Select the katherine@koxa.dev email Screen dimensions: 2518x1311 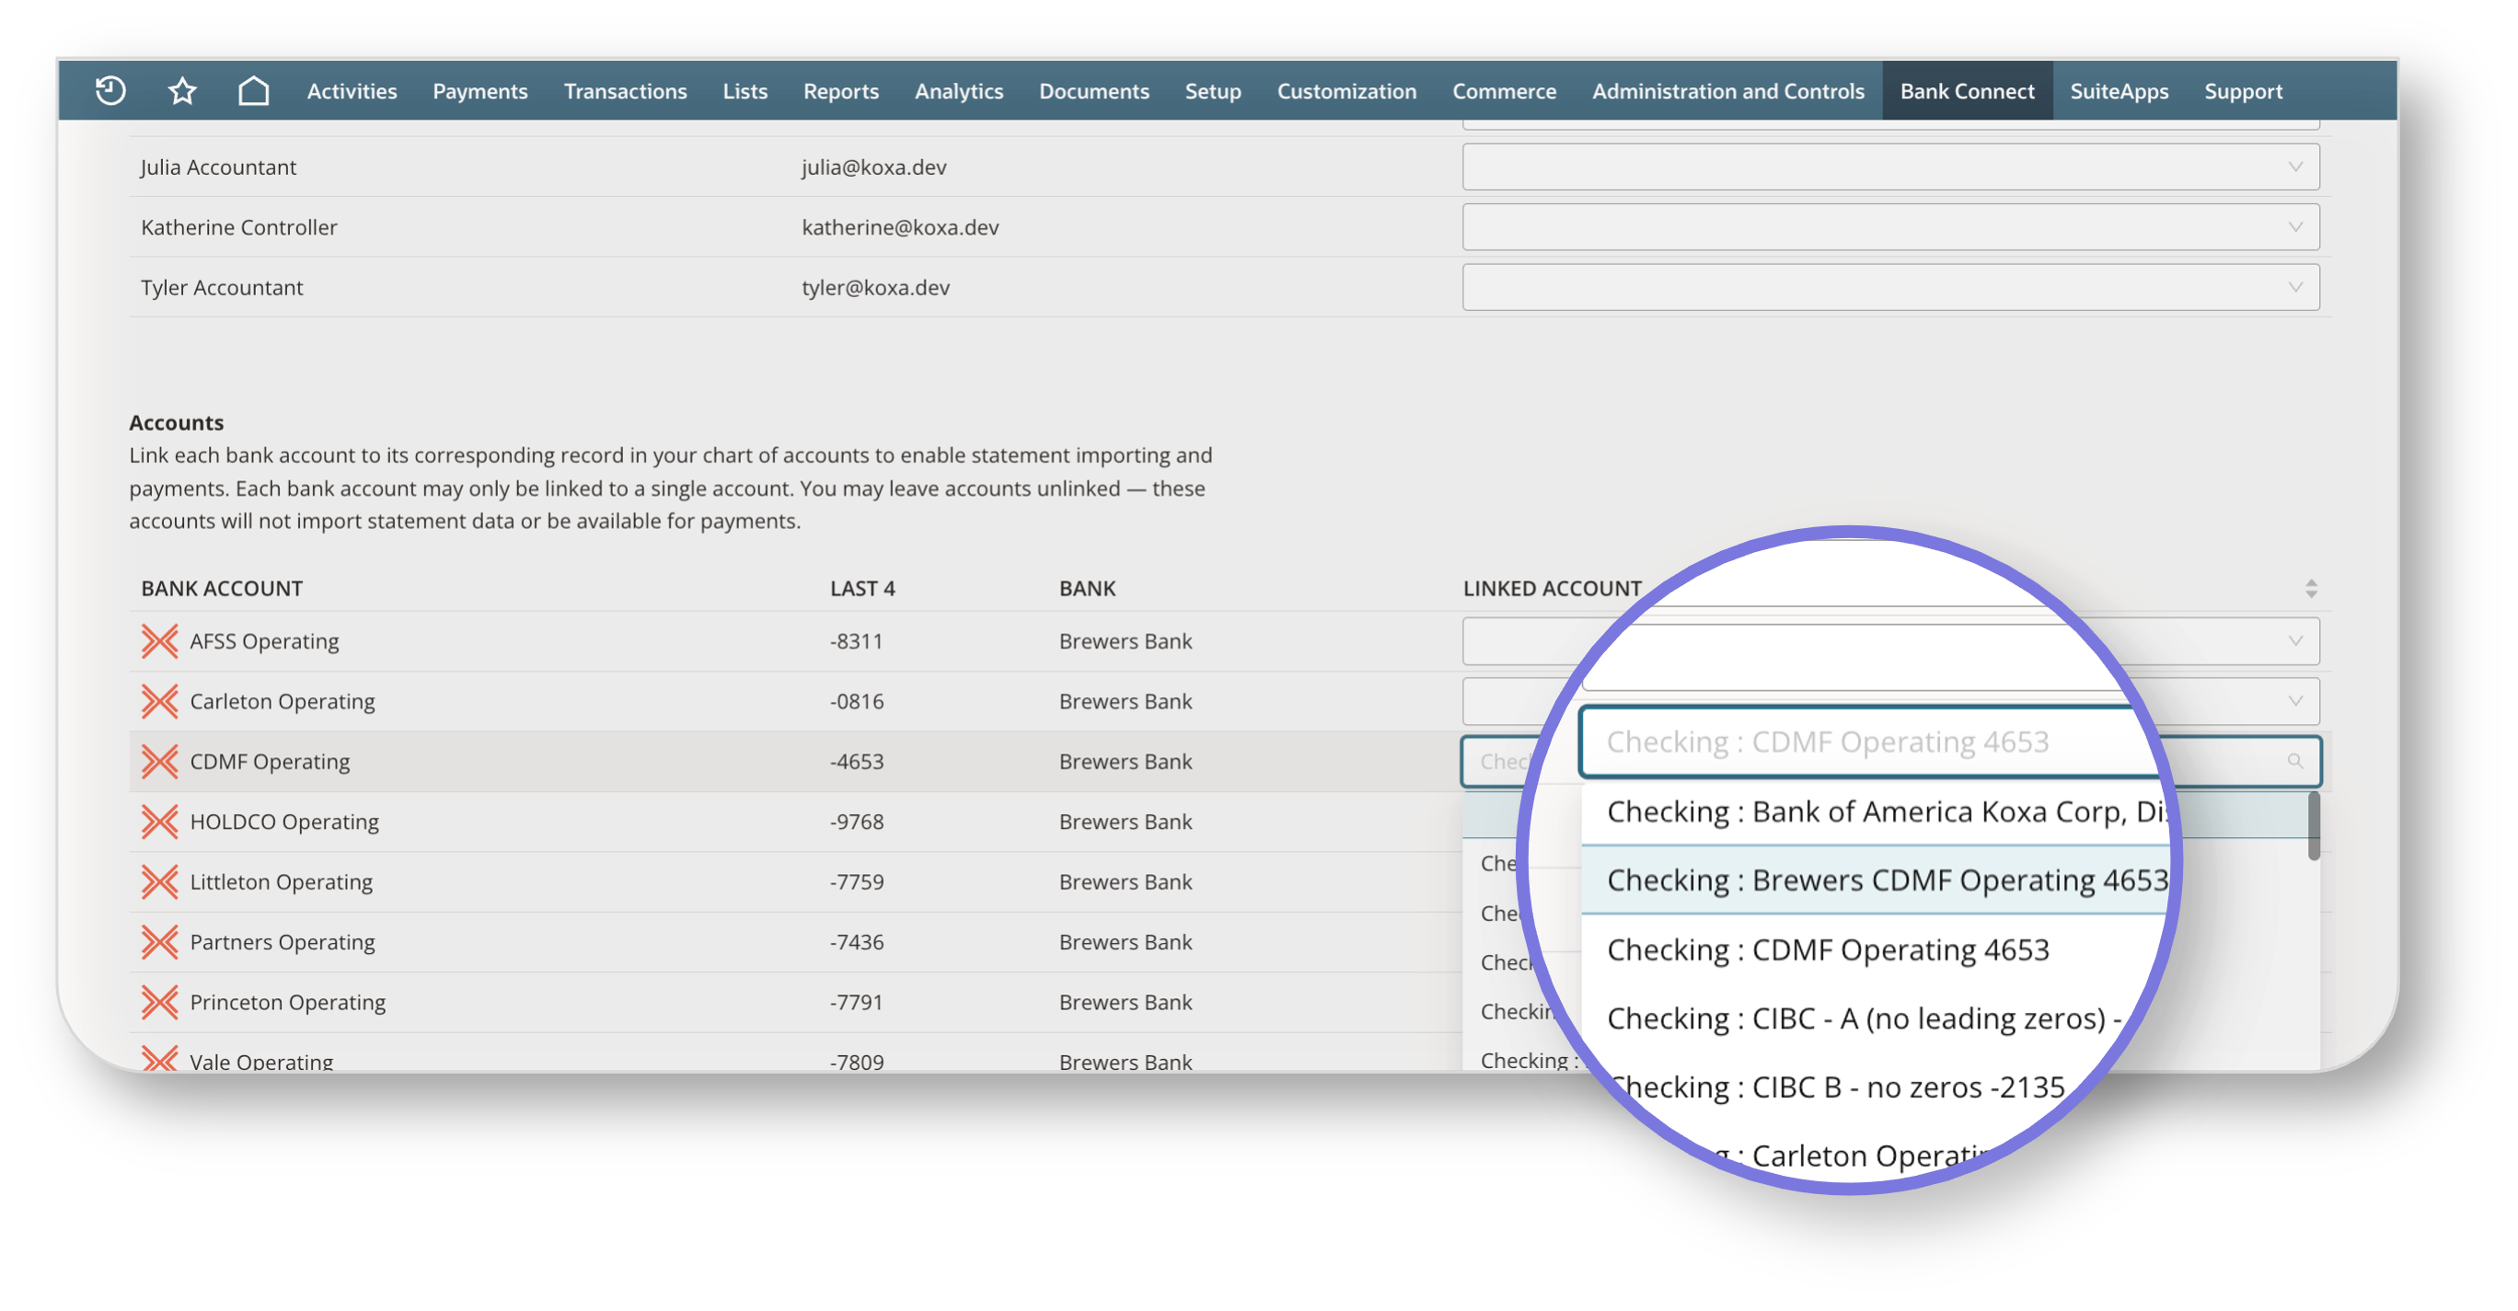900,227
